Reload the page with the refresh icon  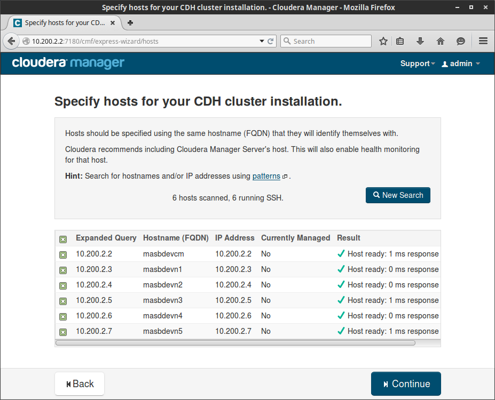pyautogui.click(x=271, y=41)
